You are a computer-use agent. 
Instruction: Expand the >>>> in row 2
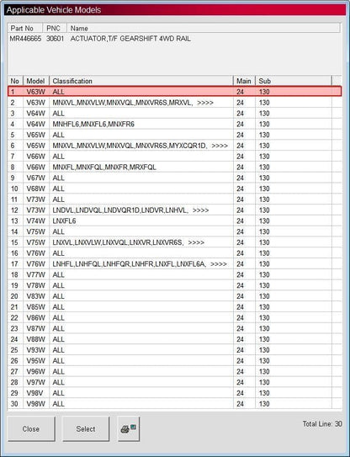click(x=205, y=103)
